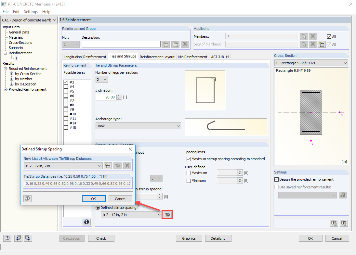Click the info icon below possible bars
The height and width of the screenshot is (255, 356).
86,222
